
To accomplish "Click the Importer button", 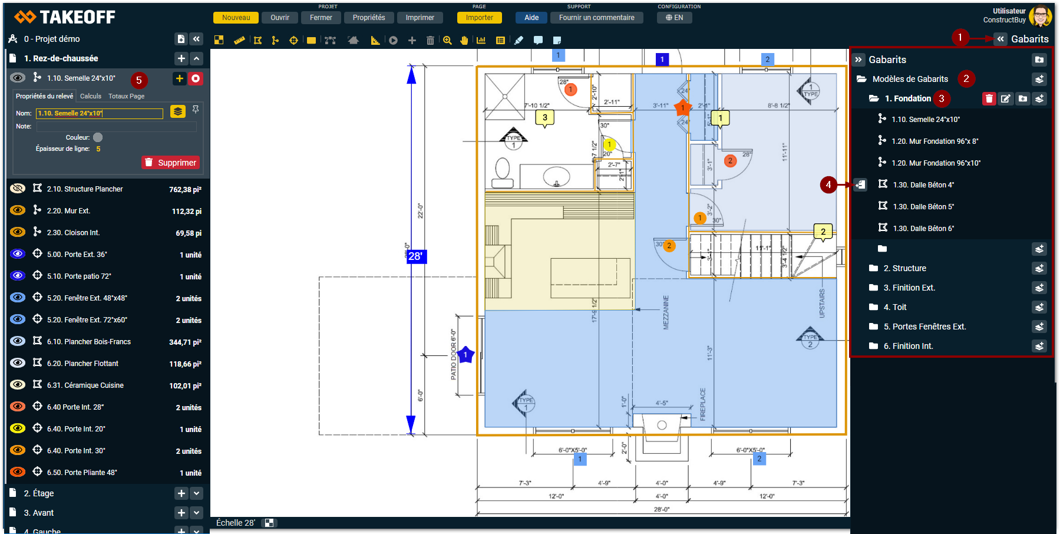I will [479, 18].
